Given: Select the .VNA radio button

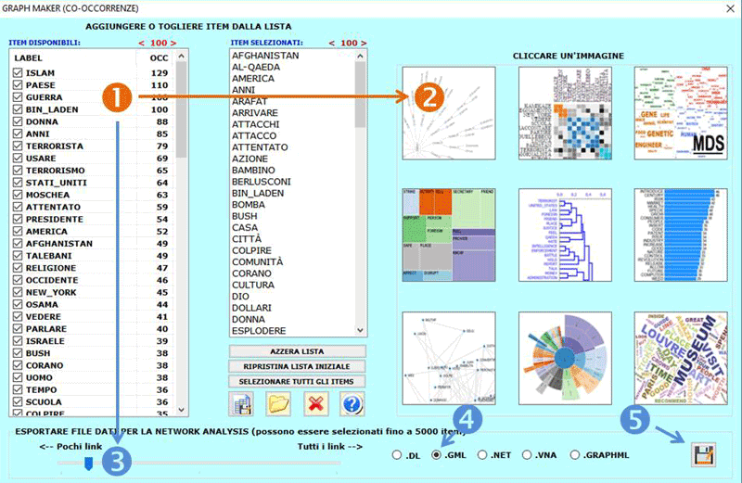Looking at the screenshot, I should [527, 455].
